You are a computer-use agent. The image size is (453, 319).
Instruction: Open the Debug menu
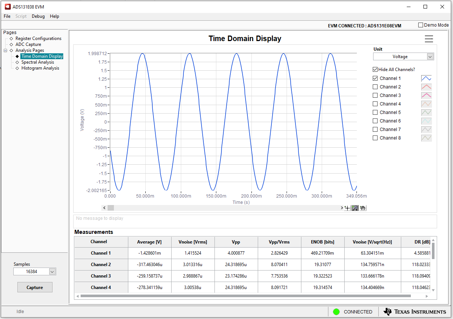[x=38, y=16]
